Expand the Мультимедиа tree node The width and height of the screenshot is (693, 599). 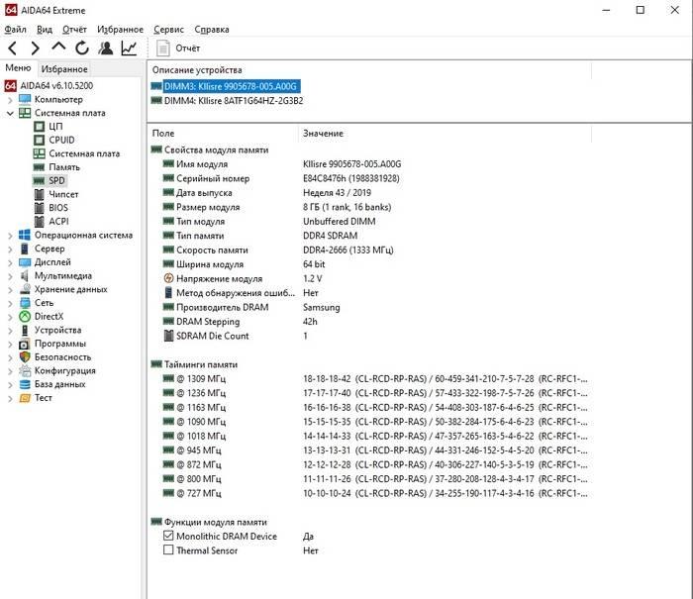10,276
